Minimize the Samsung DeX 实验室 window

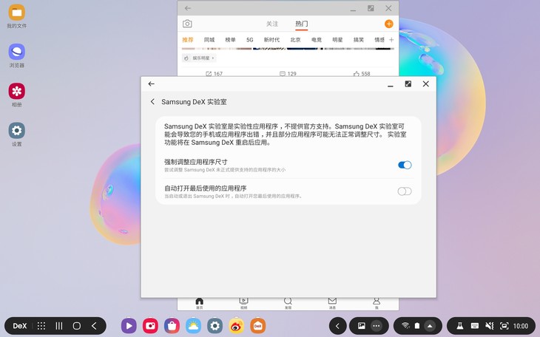pos(390,86)
